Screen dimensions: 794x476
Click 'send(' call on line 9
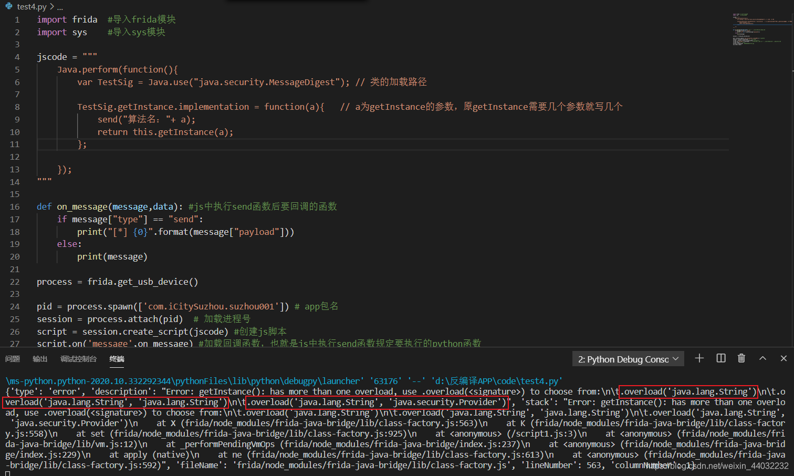click(x=110, y=119)
